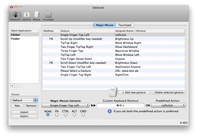Select Global in application list

point(25,35)
